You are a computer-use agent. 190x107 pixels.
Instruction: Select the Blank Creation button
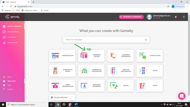pos(62,97)
